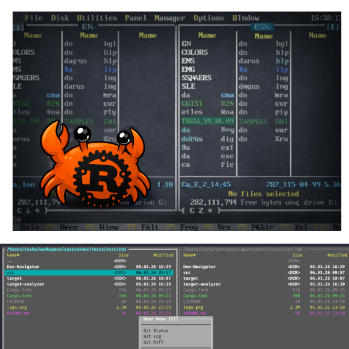Sort right panel by Name column header
The image size is (349, 349).
pyautogui.click(x=189, y=255)
